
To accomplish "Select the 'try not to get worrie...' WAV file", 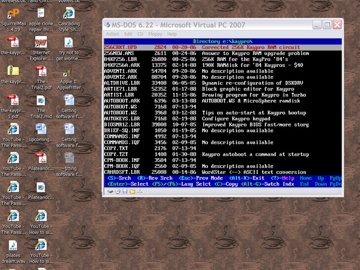I will pos(69,49).
